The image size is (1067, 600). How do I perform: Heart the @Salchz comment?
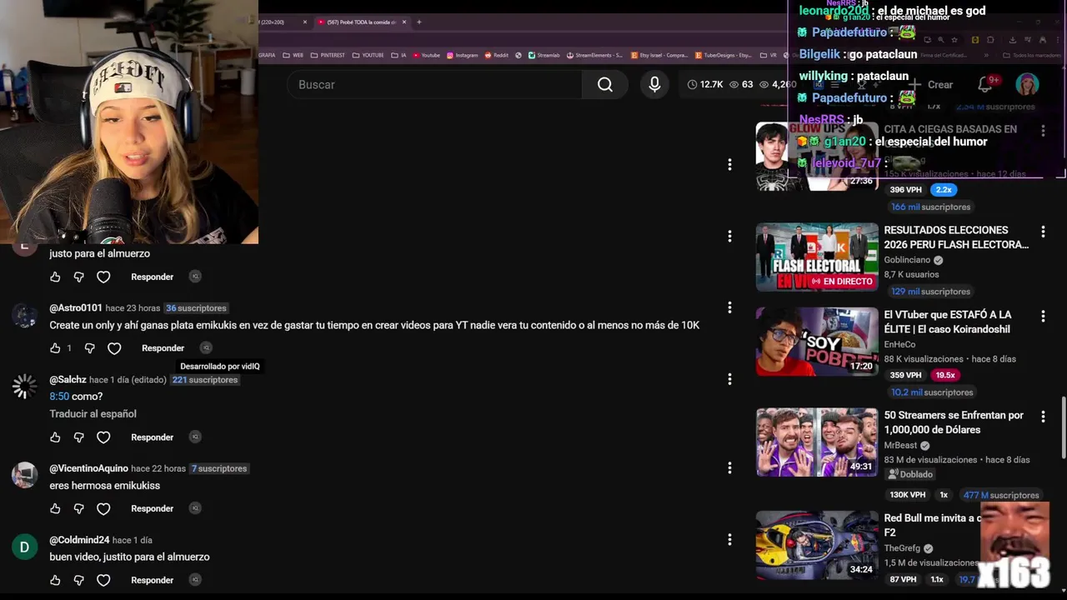(103, 437)
